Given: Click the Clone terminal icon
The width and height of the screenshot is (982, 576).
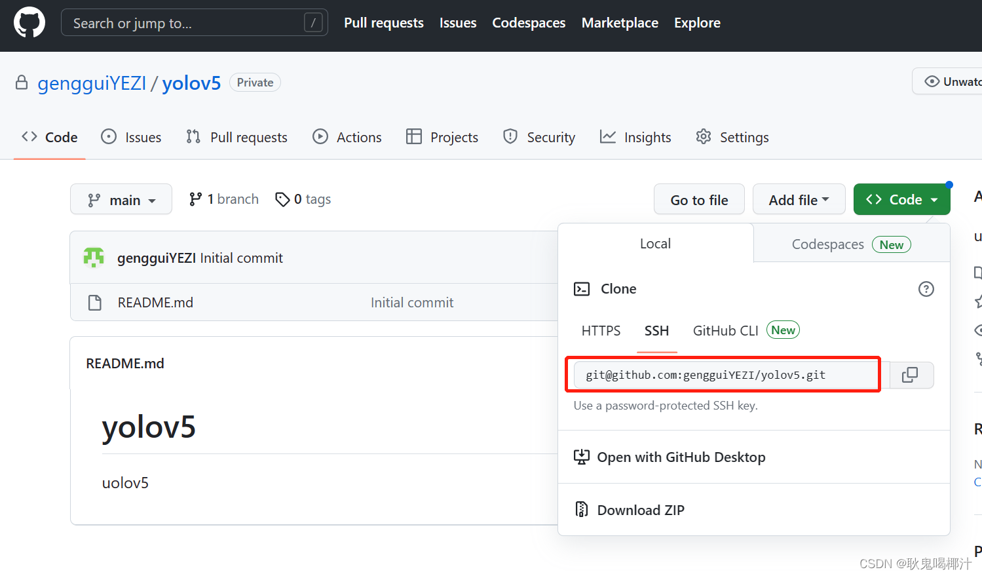Looking at the screenshot, I should point(582,289).
